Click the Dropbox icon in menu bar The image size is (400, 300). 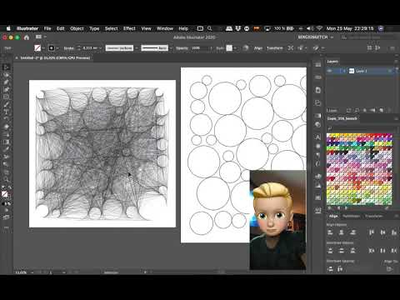(237, 28)
